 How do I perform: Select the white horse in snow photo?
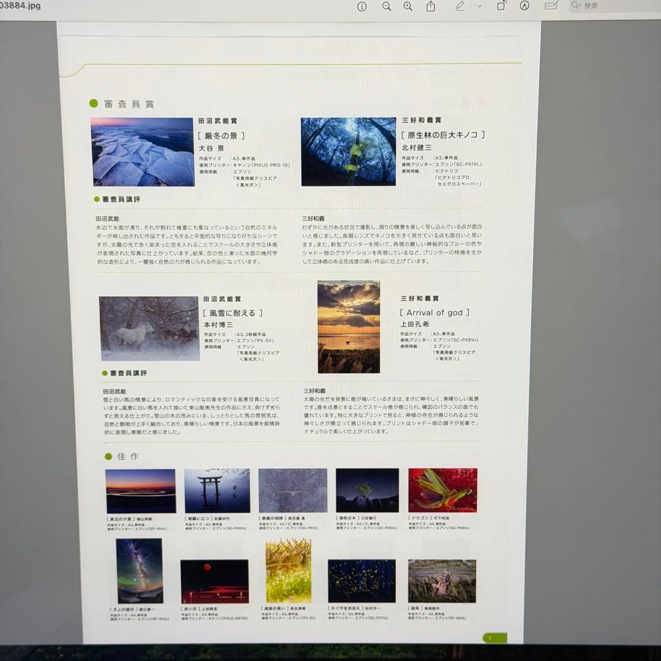[149, 329]
